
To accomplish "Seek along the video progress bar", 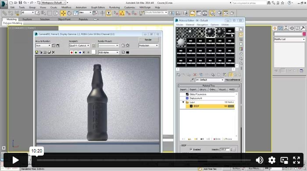I will click(144, 160).
